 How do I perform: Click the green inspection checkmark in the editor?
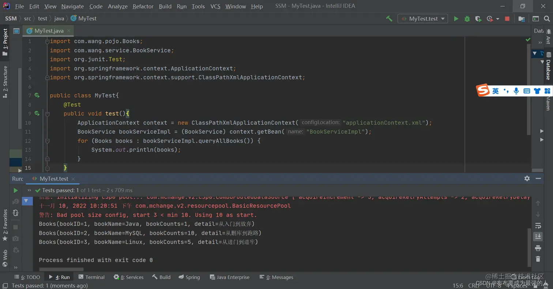point(528,39)
